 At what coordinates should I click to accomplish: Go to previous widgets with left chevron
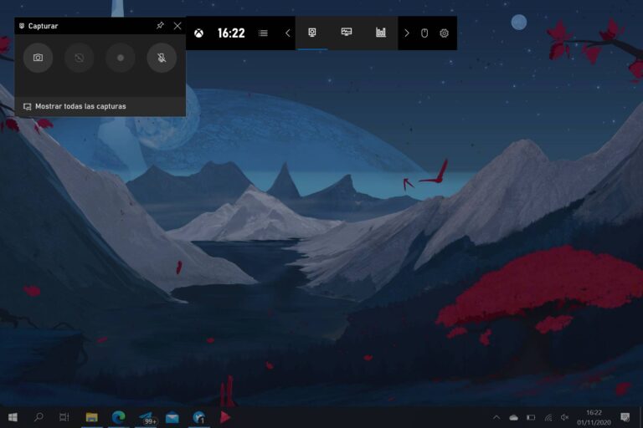coord(287,33)
